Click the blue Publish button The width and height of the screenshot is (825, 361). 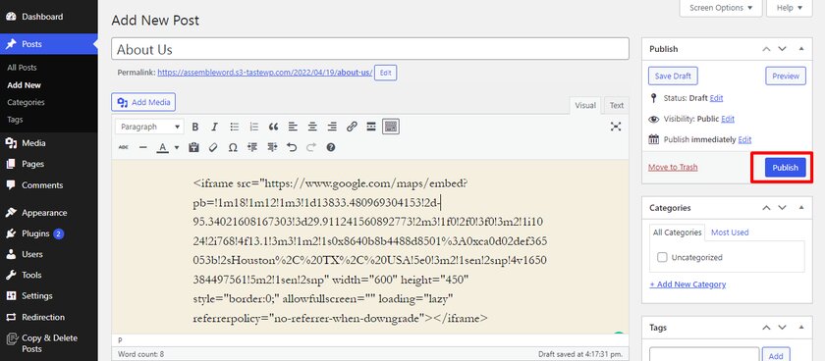point(785,168)
